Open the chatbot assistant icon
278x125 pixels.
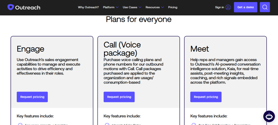pyautogui.click(x=269, y=116)
